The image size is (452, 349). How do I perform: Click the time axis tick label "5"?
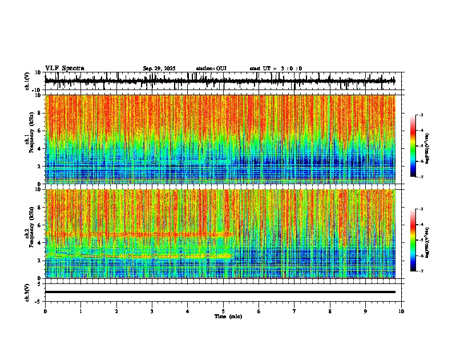pos(223,311)
